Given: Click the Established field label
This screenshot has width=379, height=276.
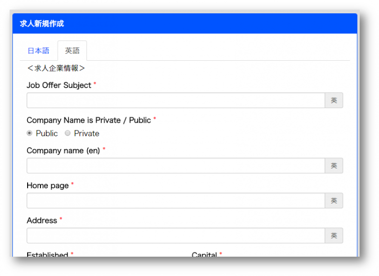Looking at the screenshot, I should coord(47,255).
